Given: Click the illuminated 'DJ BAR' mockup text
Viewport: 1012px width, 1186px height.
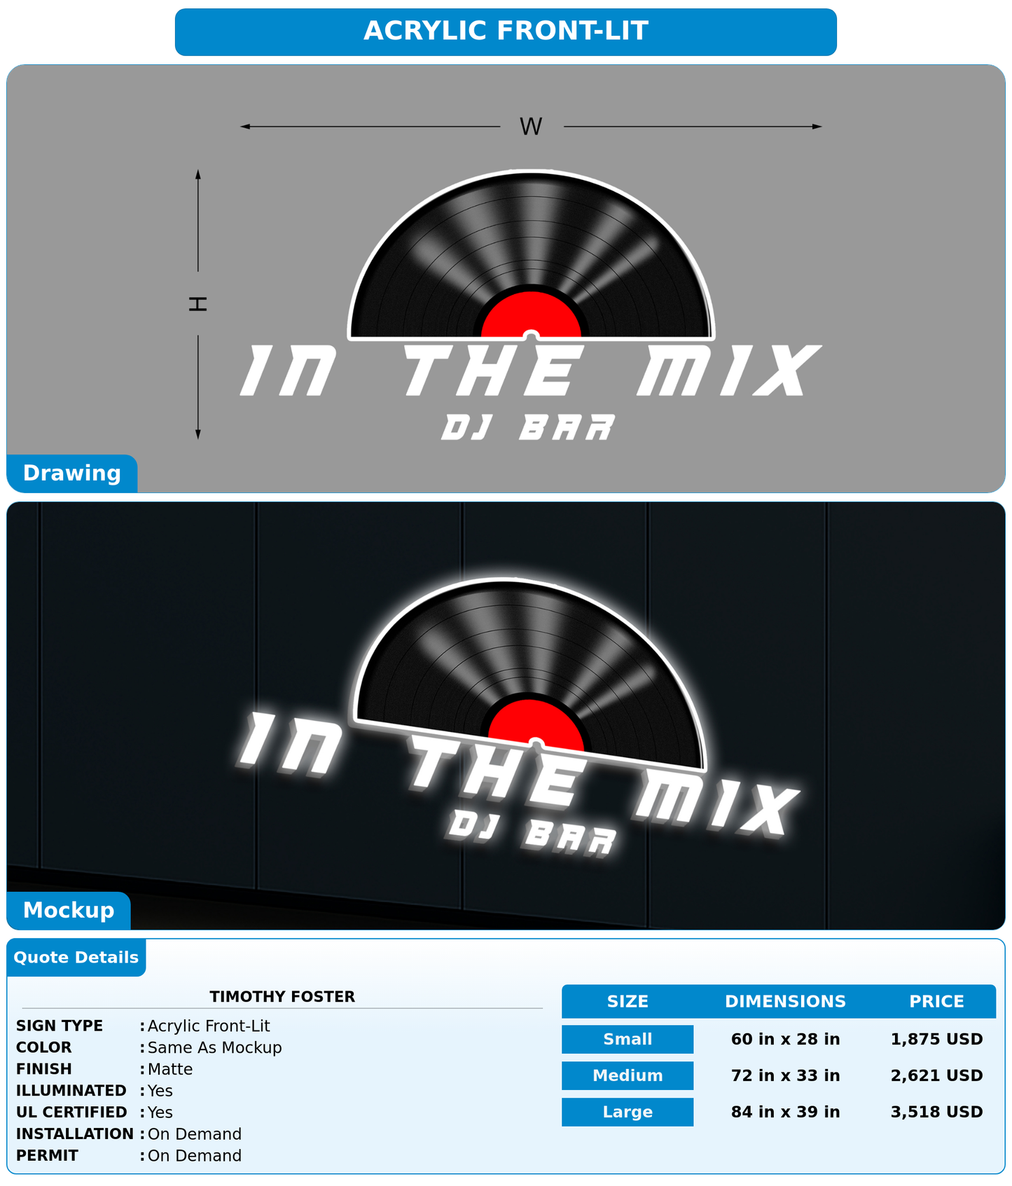Looking at the screenshot, I should [532, 832].
